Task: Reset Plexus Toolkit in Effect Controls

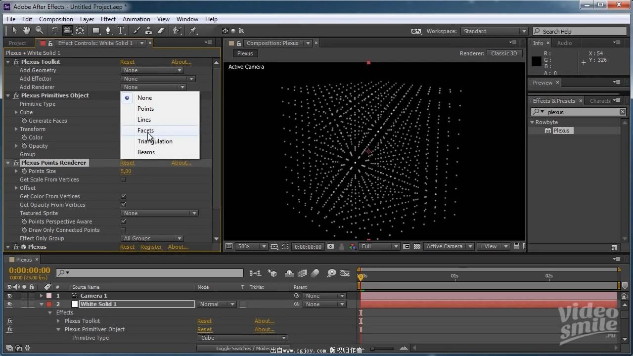Action: [127, 62]
